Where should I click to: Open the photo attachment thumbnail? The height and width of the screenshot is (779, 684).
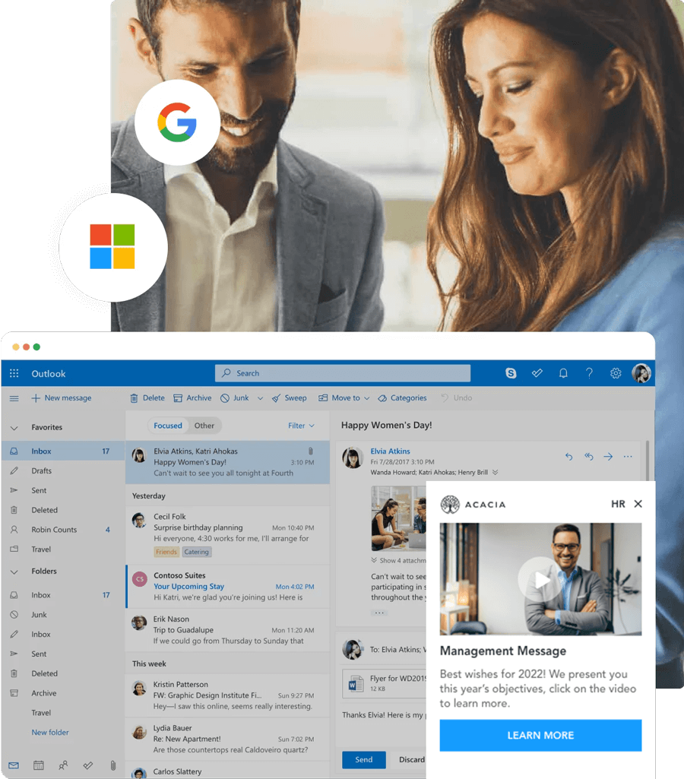[398, 518]
